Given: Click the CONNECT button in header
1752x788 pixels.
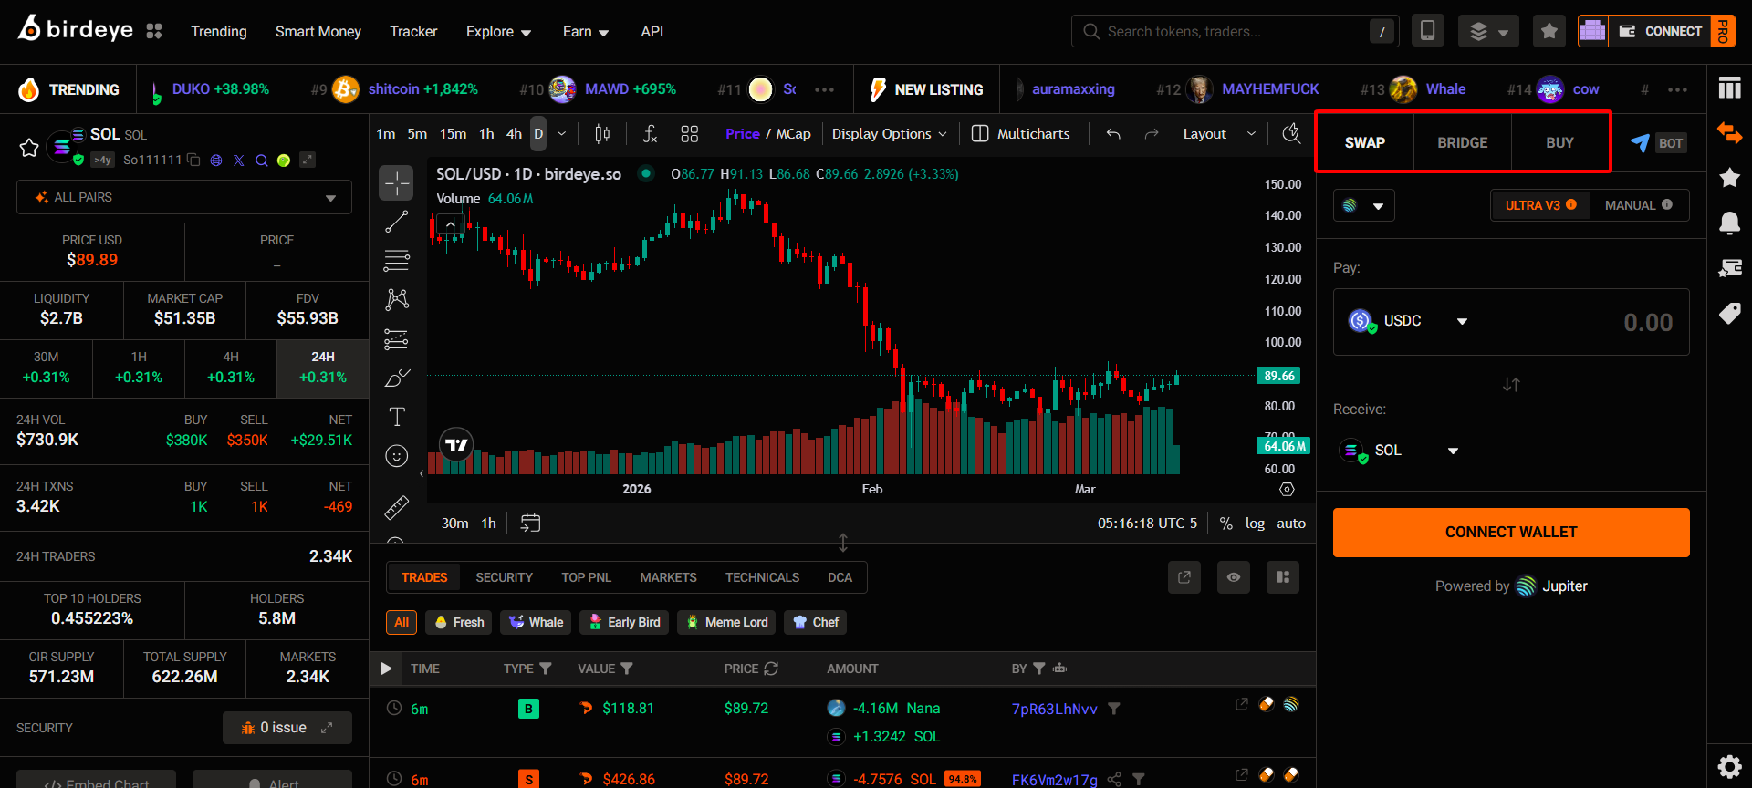Looking at the screenshot, I should coord(1658,31).
